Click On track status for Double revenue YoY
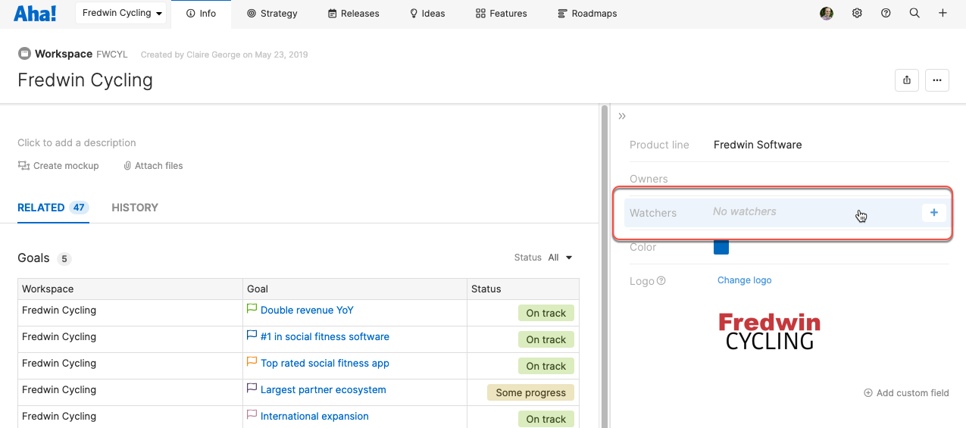 (x=546, y=313)
